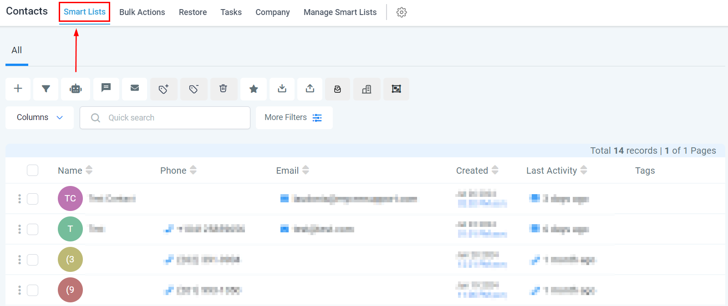
Task: Toggle the select-all checkbox in header
Action: point(32,171)
